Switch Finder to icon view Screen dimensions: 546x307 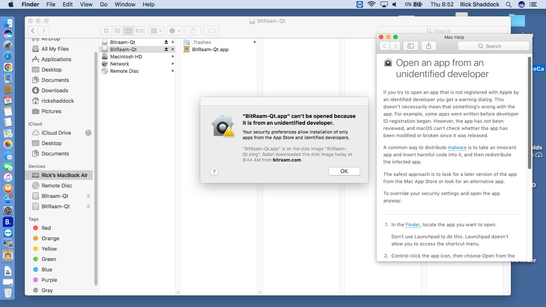[x=106, y=31]
